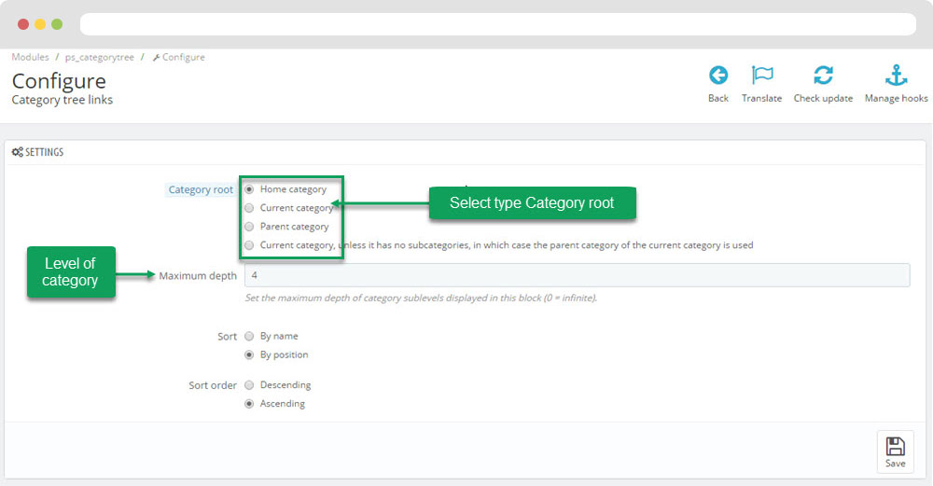933x486 pixels.
Task: Click the browser address bar
Action: [498, 24]
